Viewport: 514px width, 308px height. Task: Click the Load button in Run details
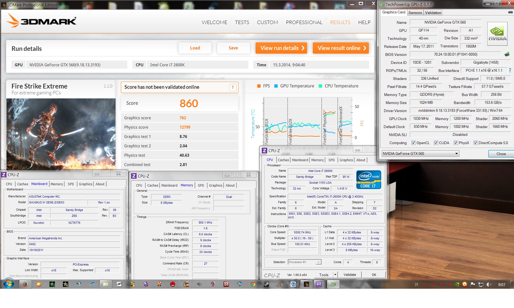click(195, 48)
